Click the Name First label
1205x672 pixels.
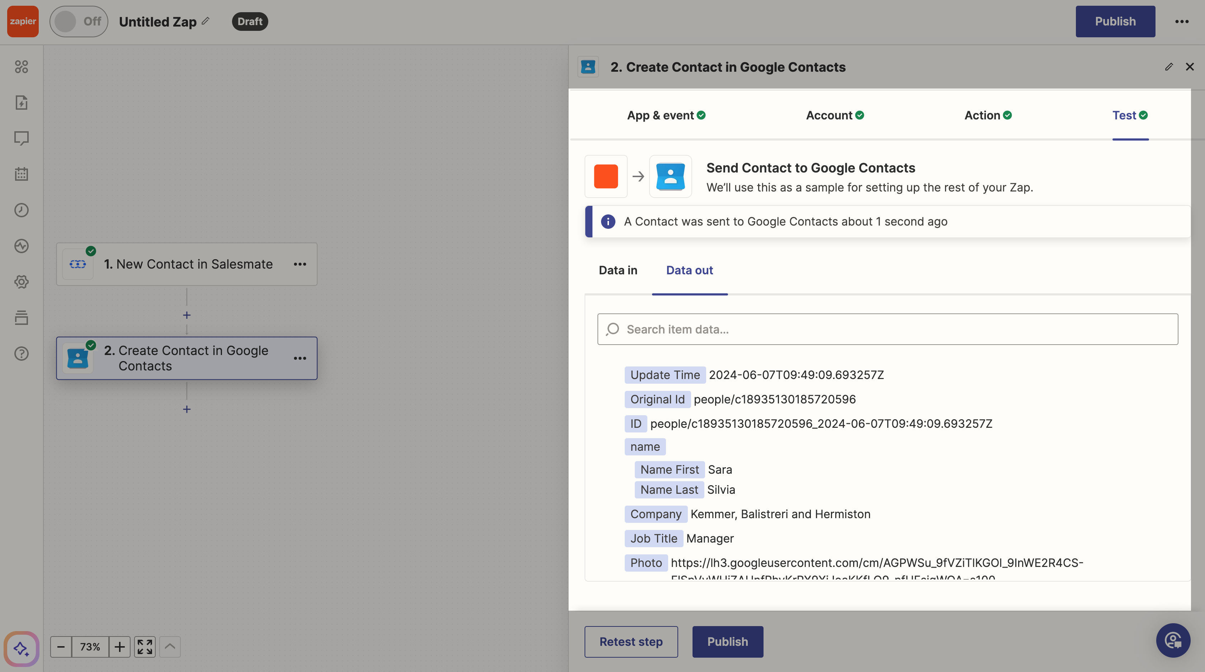click(x=670, y=469)
